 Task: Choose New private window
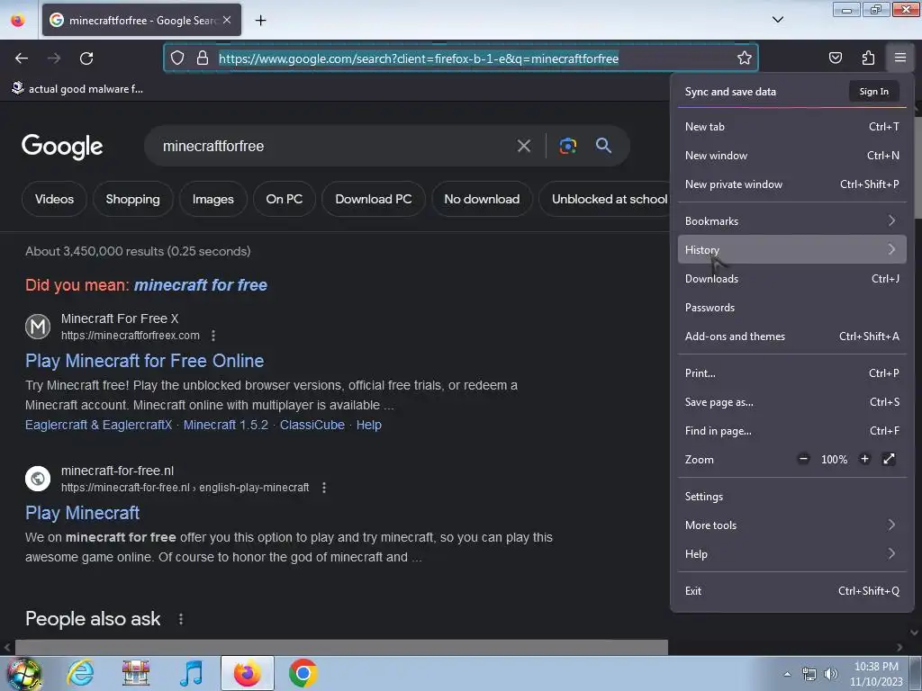[x=791, y=184]
